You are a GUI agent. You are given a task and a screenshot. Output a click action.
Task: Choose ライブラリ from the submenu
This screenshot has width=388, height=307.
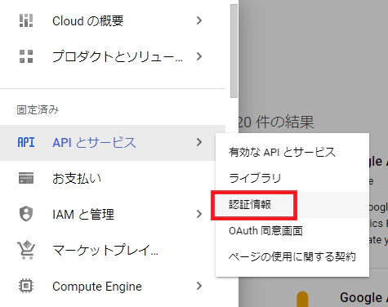[292, 178]
